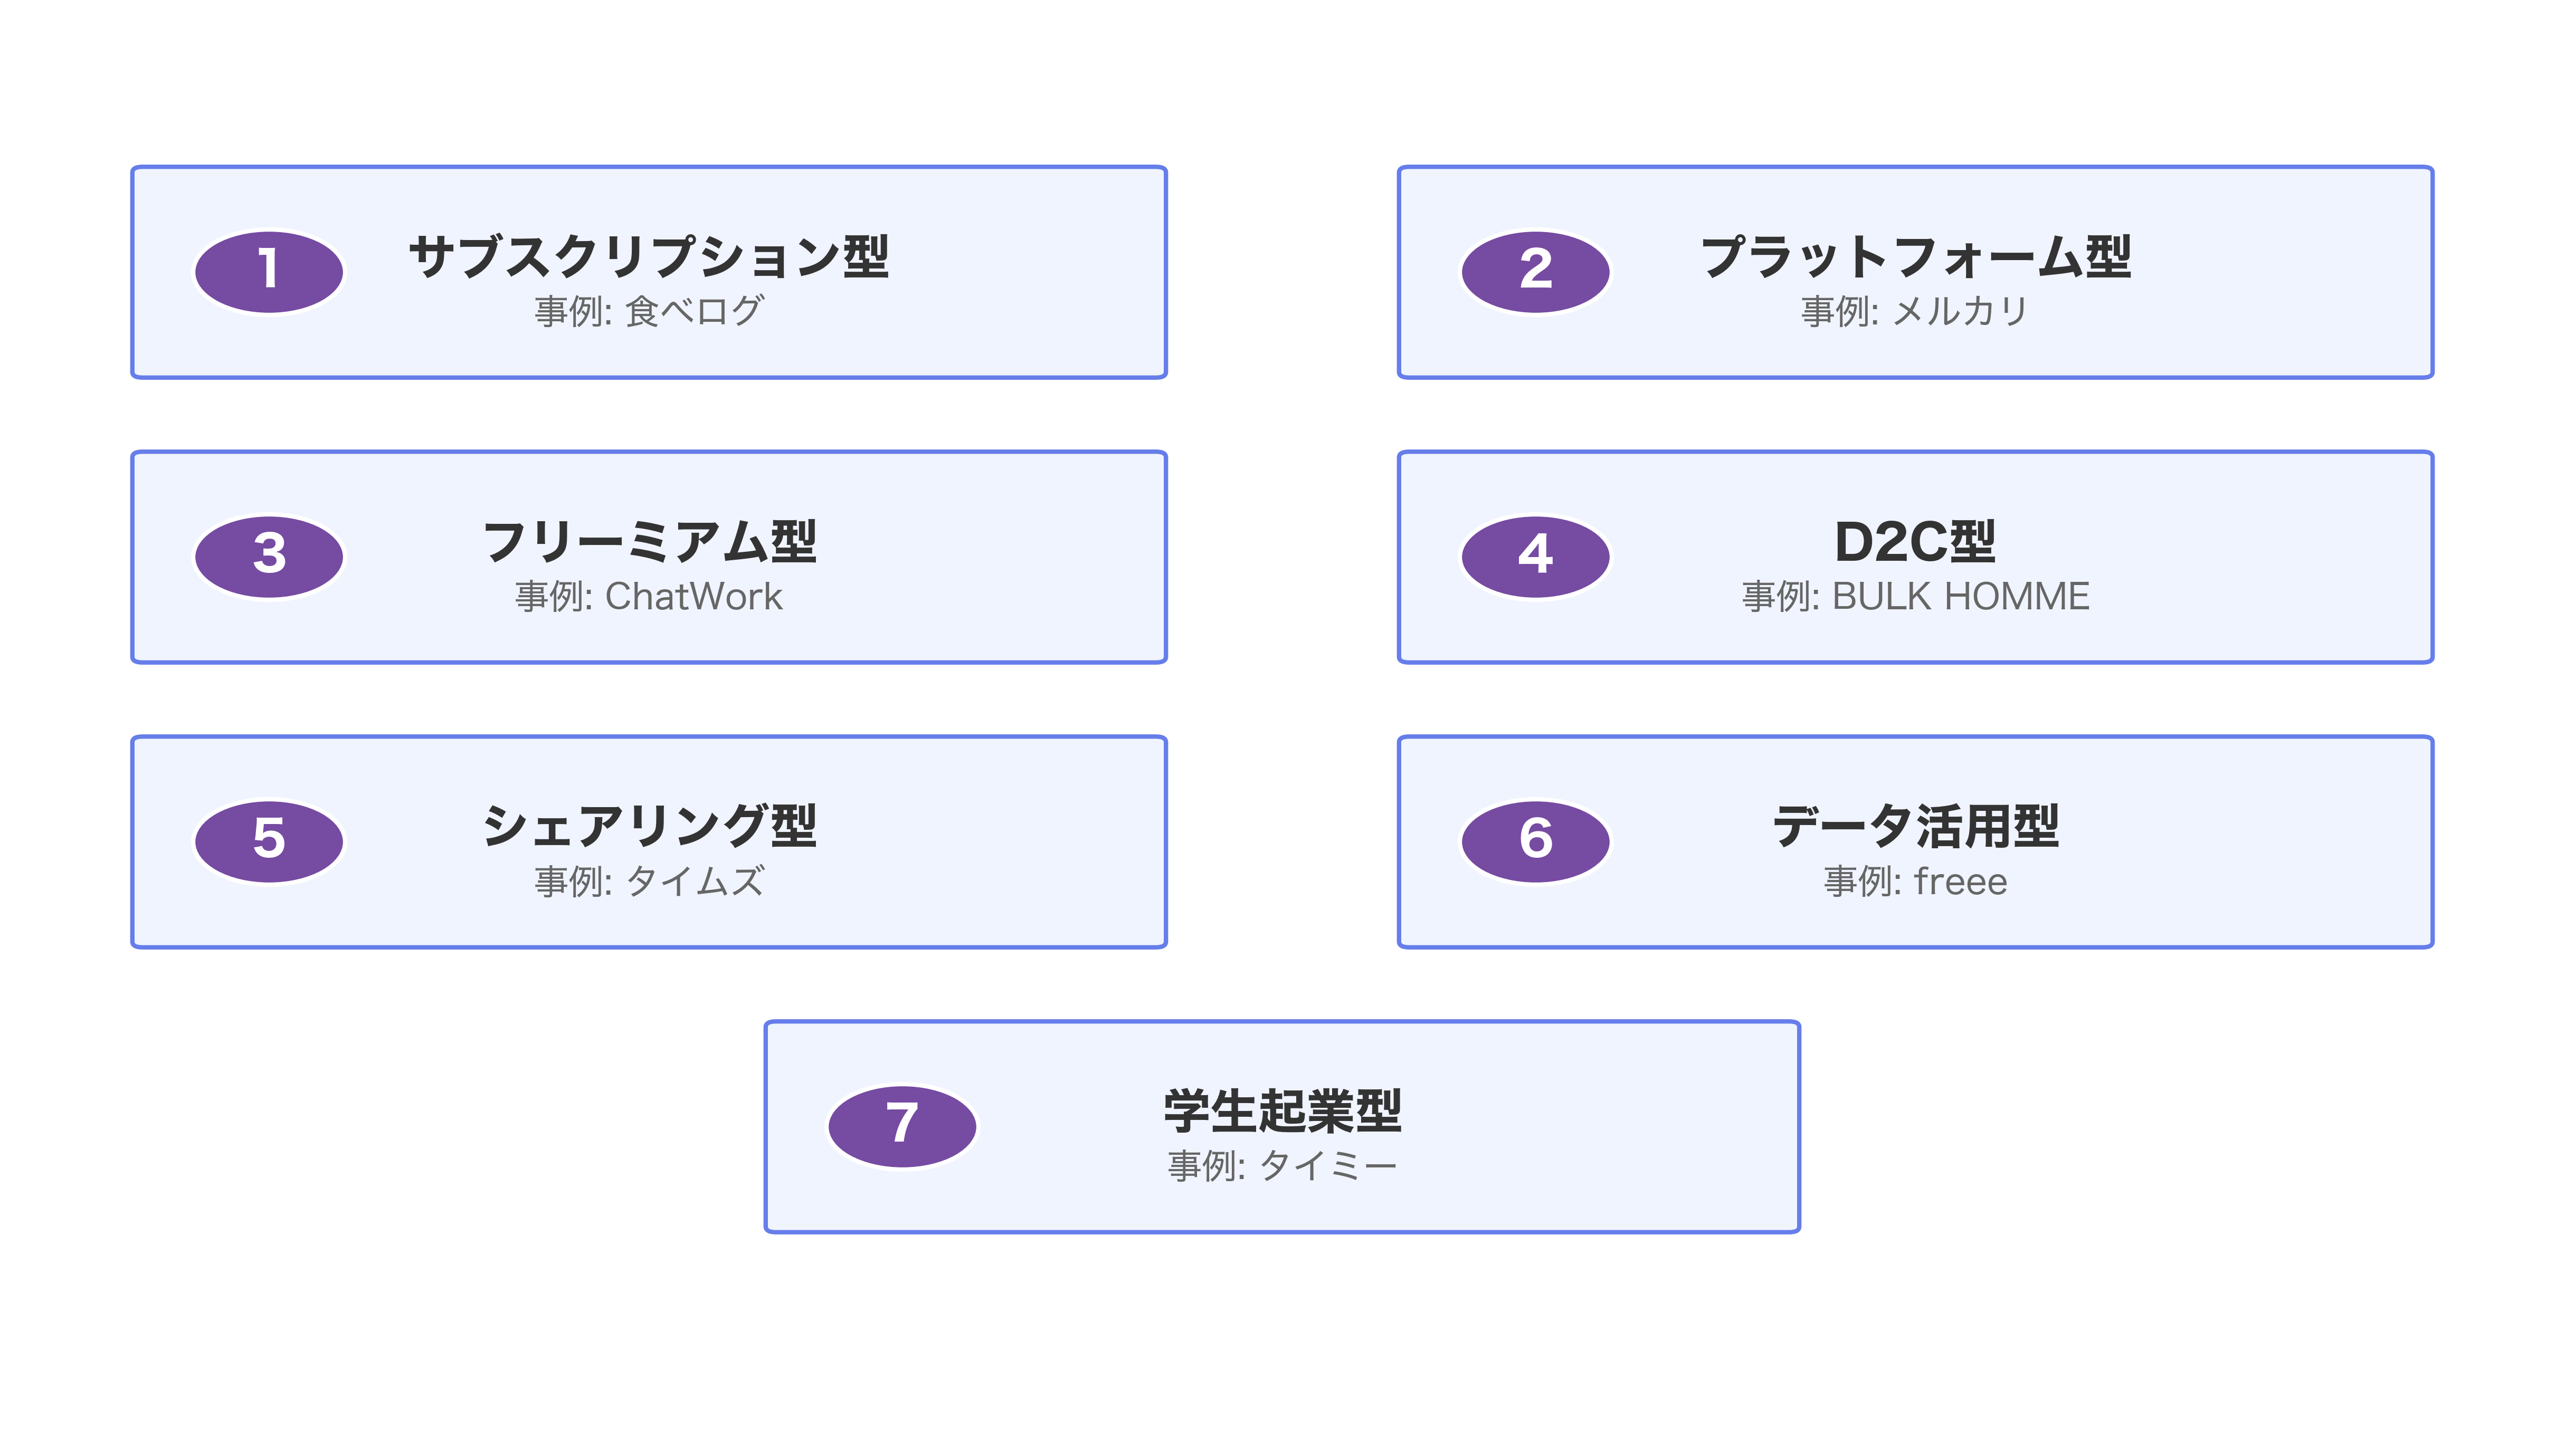Viewport: 2565px width, 1456px height.
Task: Select the 事例: BULK HOMME example text
Action: pyautogui.click(x=1915, y=597)
